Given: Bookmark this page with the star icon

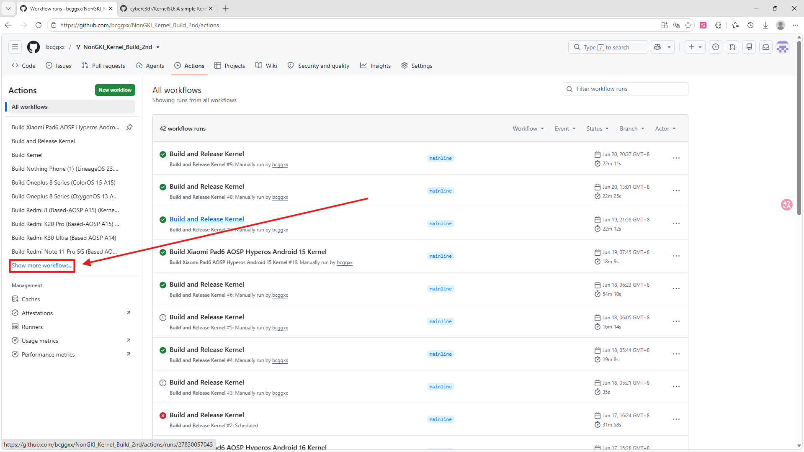Looking at the screenshot, I should 688,25.
